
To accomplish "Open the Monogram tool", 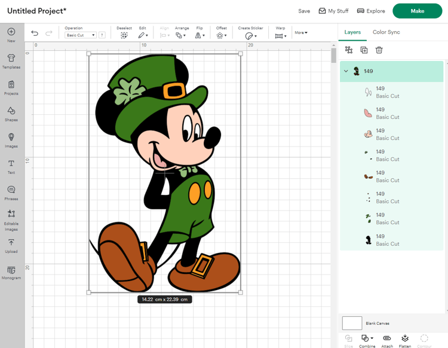I will point(11,273).
